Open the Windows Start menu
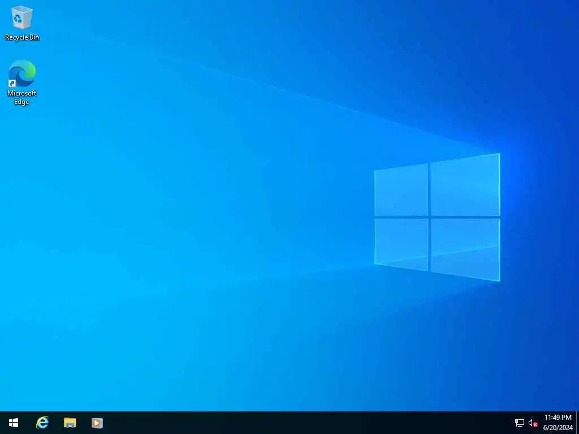The height and width of the screenshot is (434, 579). click(x=14, y=423)
